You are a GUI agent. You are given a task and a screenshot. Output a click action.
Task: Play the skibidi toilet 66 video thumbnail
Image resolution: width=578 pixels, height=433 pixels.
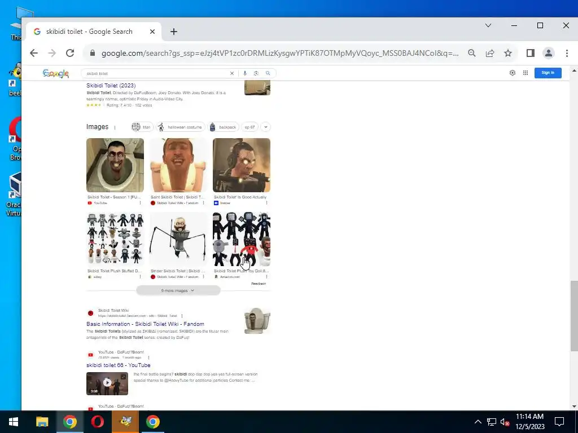[107, 383]
